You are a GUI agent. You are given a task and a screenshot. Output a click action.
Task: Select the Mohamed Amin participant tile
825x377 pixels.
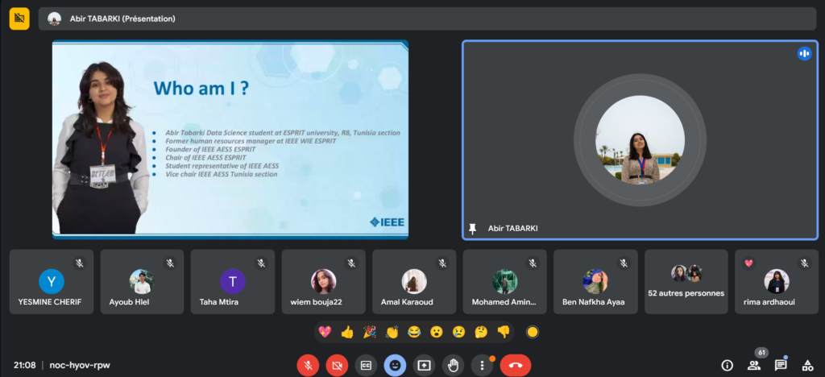[504, 282]
